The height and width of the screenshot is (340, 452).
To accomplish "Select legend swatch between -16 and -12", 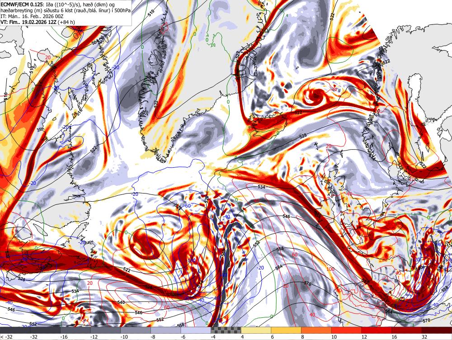I will click(75, 330).
